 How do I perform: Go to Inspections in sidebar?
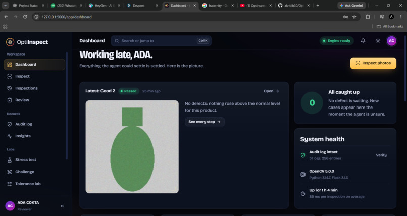click(34, 88)
